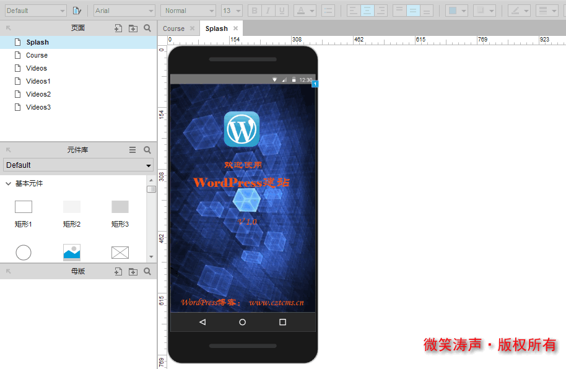Close the Course tab
This screenshot has height=369, width=566.
pyautogui.click(x=193, y=28)
